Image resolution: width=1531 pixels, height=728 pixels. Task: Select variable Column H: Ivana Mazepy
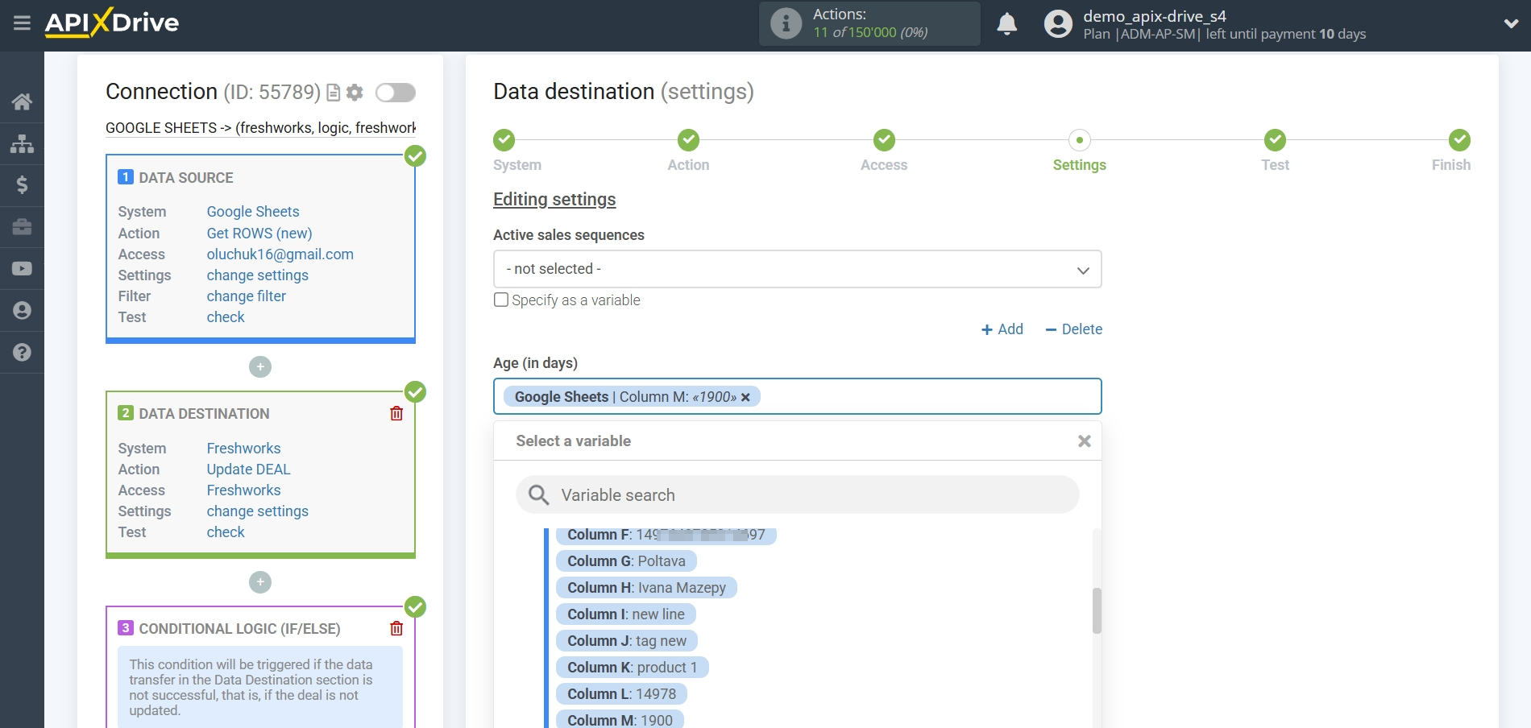pyautogui.click(x=646, y=588)
